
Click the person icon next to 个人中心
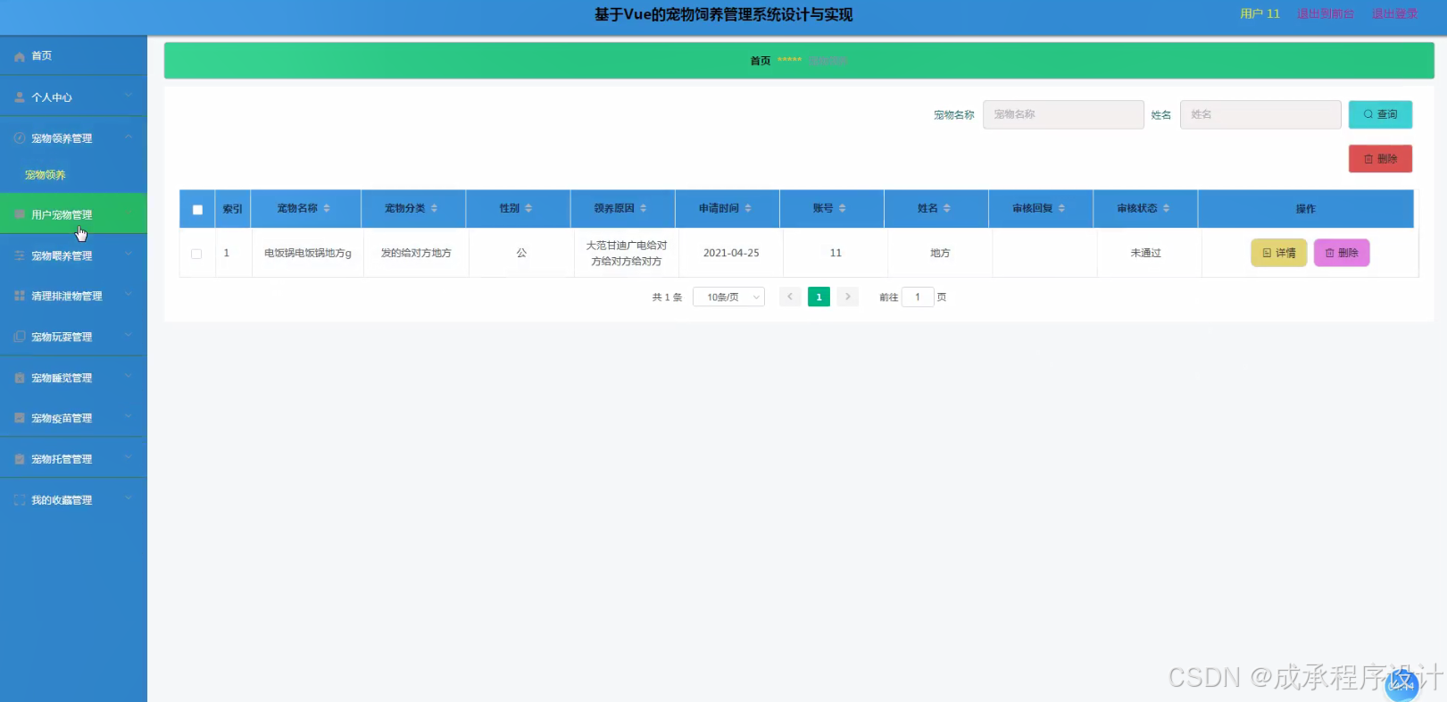[20, 97]
